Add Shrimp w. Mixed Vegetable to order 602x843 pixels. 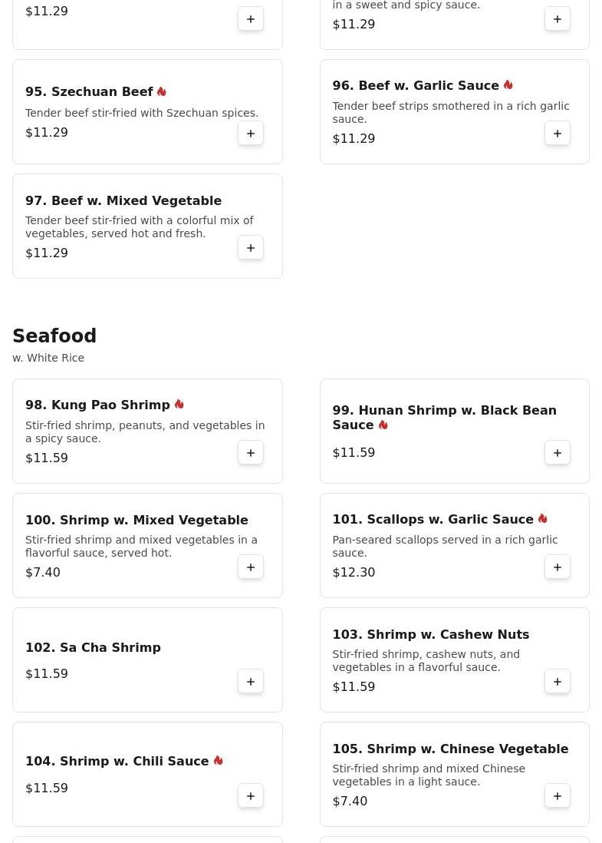[x=251, y=567]
